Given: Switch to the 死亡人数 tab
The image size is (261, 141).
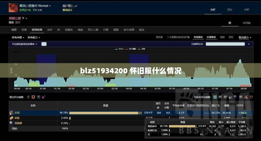Looking at the screenshot, I should 93,30.
